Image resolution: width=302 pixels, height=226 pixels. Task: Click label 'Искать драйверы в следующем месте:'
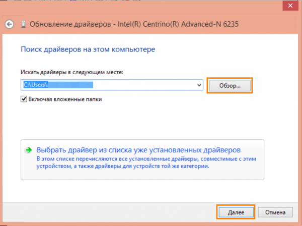point(71,72)
